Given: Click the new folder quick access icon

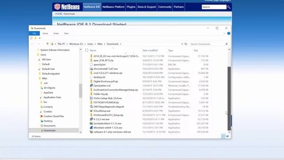Looking at the screenshot, I should [35, 38].
